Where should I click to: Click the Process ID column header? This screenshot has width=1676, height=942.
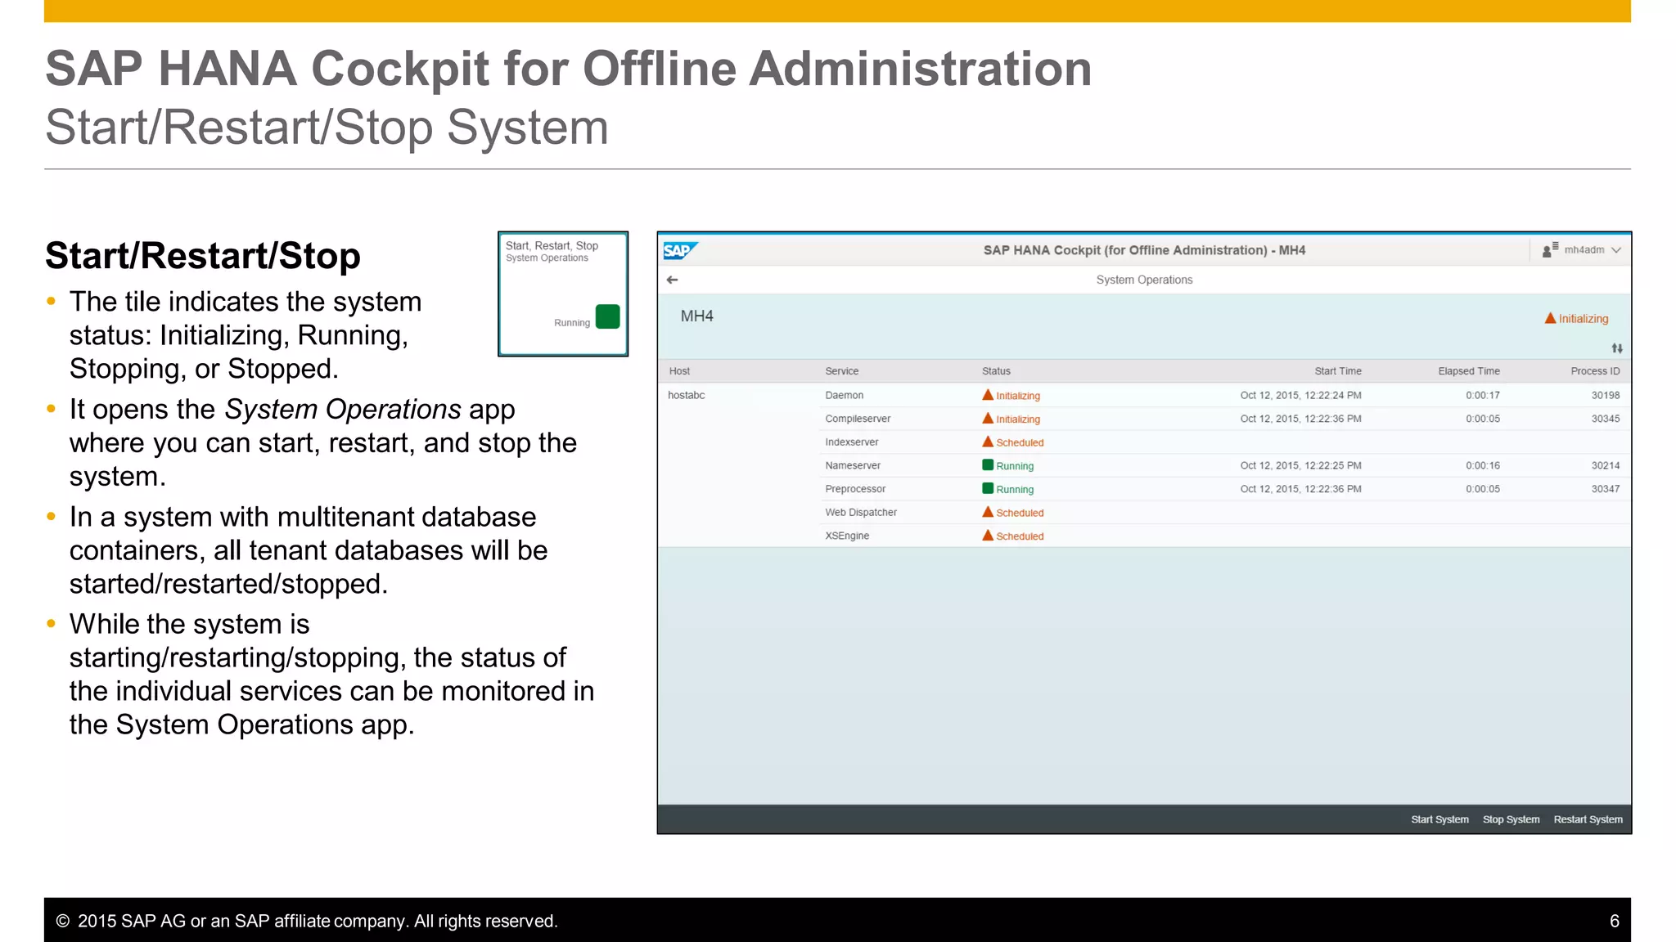pyautogui.click(x=1595, y=371)
